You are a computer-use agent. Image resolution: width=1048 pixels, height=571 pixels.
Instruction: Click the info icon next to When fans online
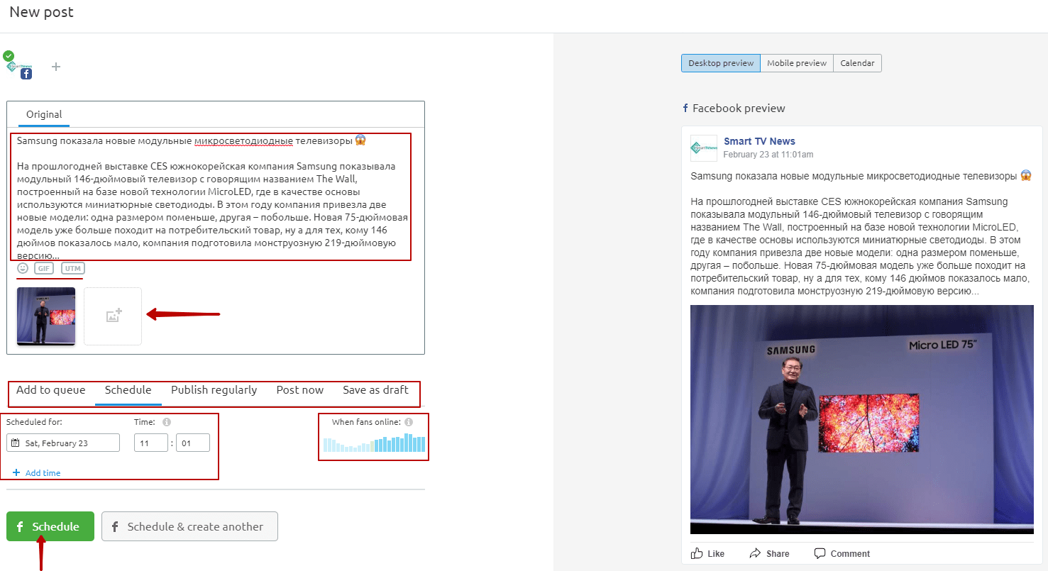[409, 422]
